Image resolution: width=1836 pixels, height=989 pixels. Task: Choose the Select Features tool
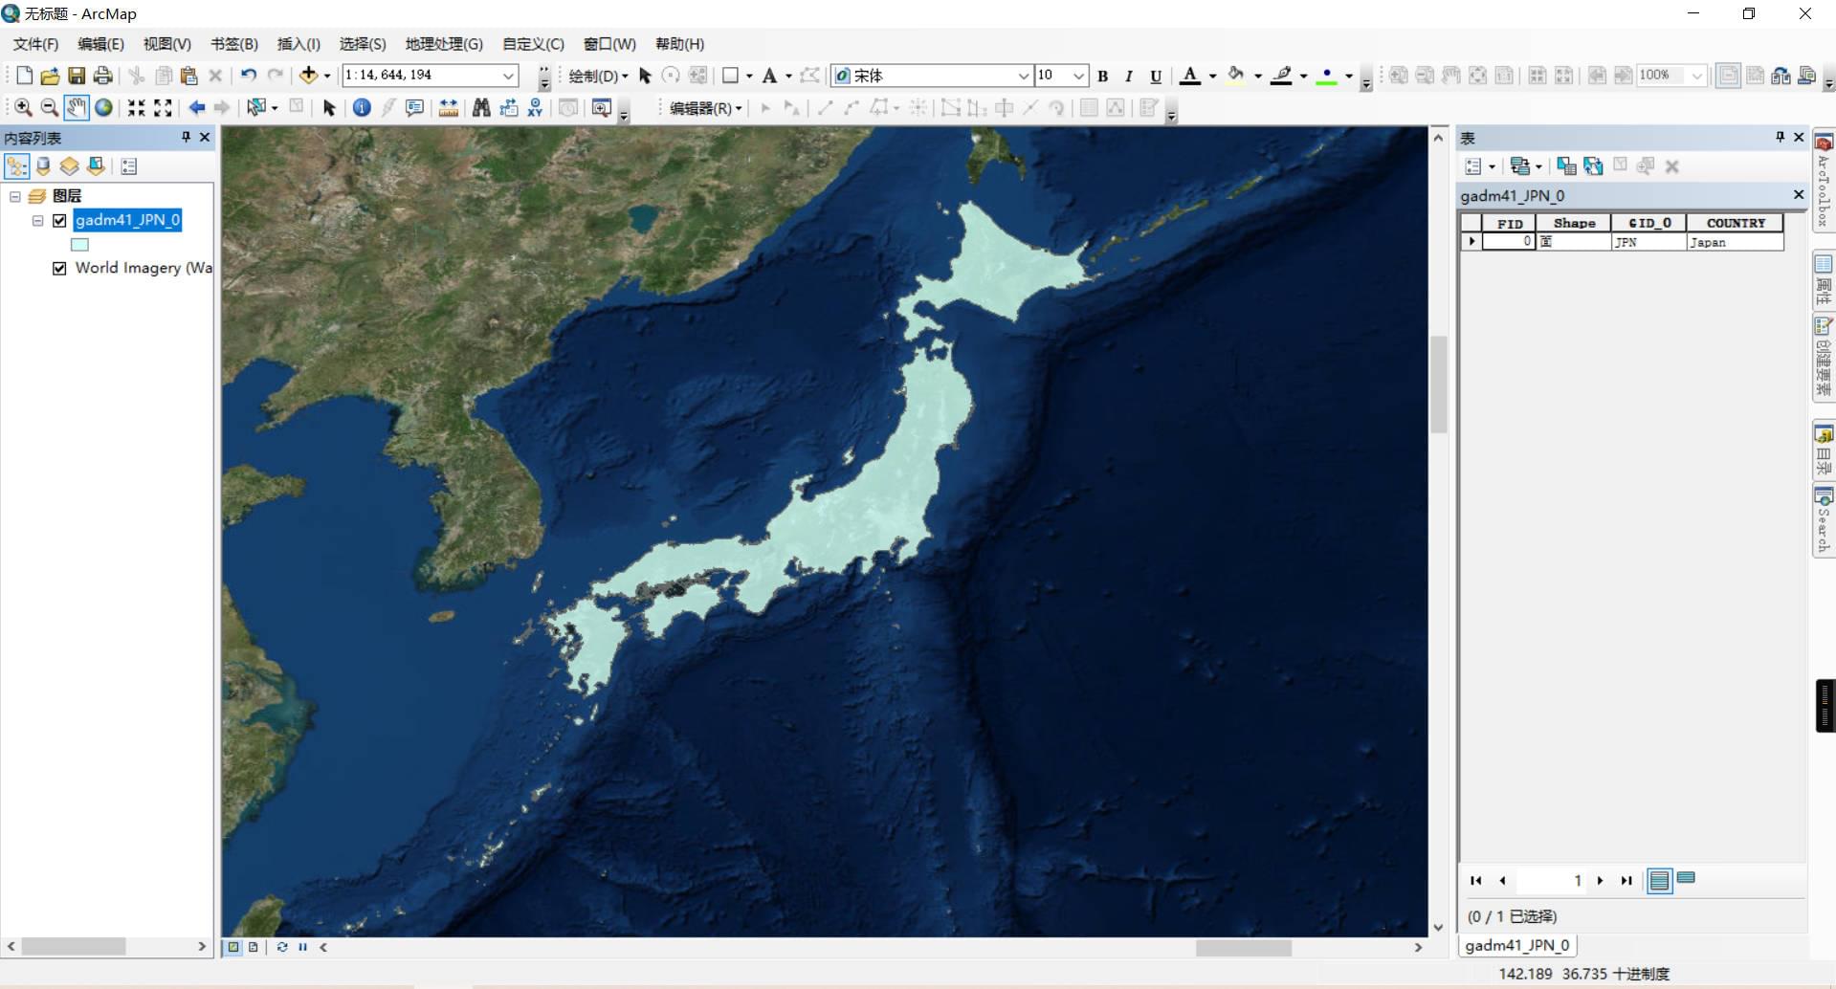coord(255,108)
